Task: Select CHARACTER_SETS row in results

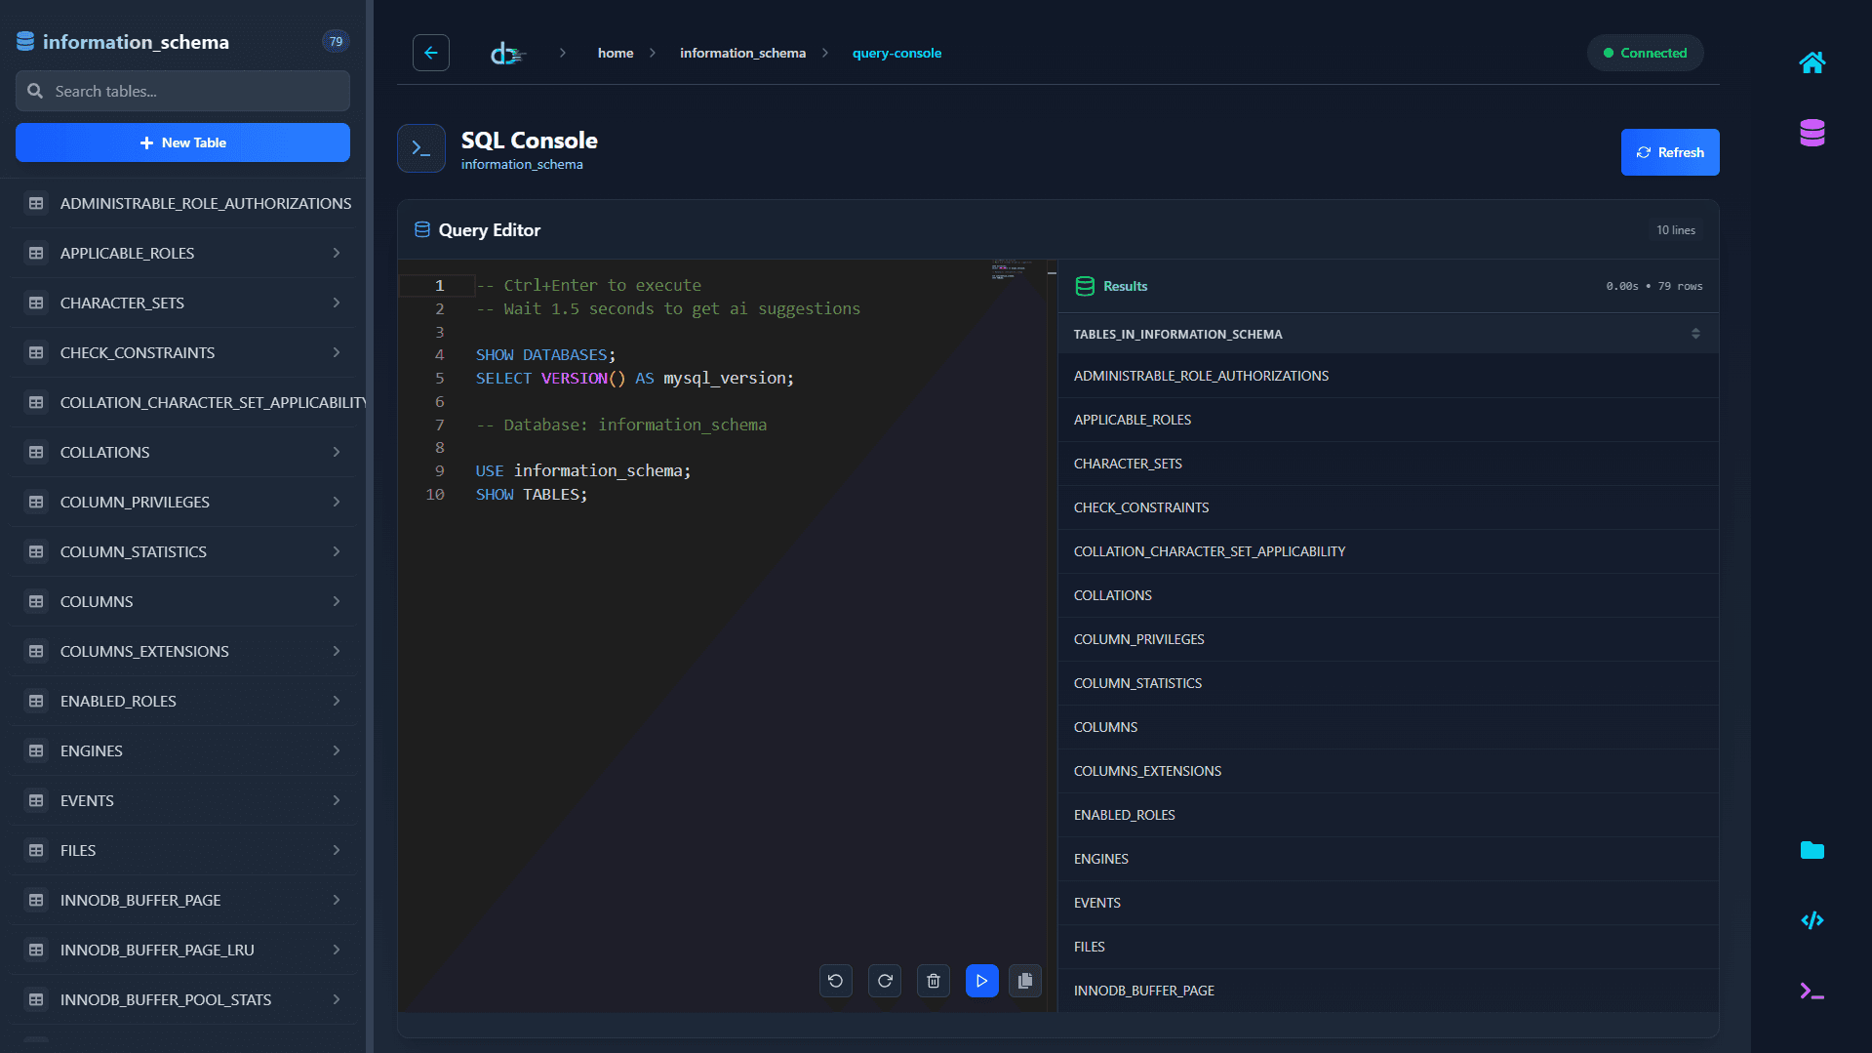Action: pyautogui.click(x=1388, y=464)
